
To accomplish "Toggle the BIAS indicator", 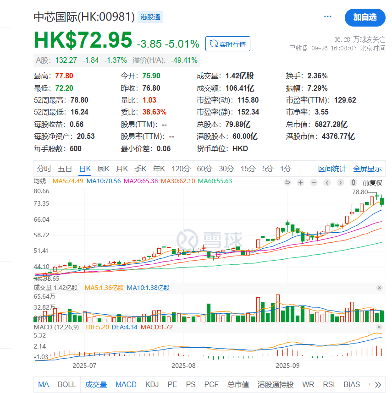I will 352,384.
